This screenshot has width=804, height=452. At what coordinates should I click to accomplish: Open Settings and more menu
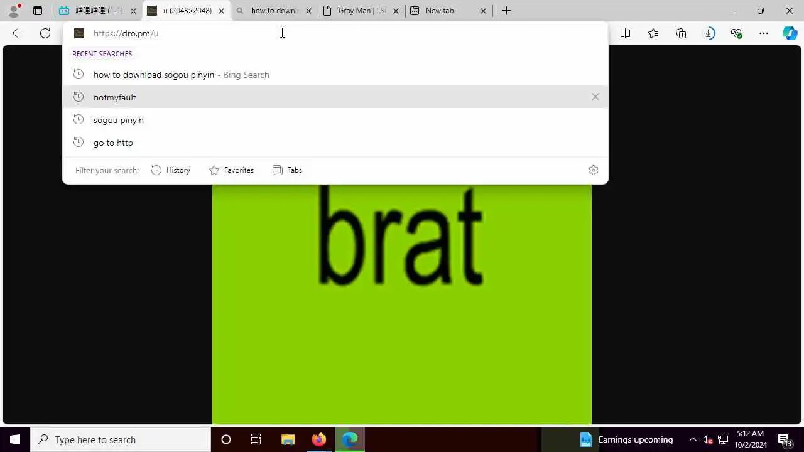point(764,33)
